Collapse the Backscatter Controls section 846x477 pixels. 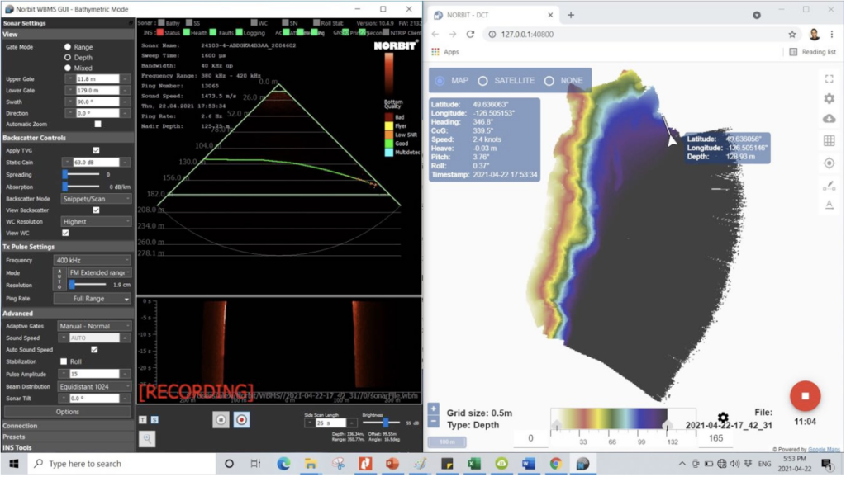[x=68, y=138]
